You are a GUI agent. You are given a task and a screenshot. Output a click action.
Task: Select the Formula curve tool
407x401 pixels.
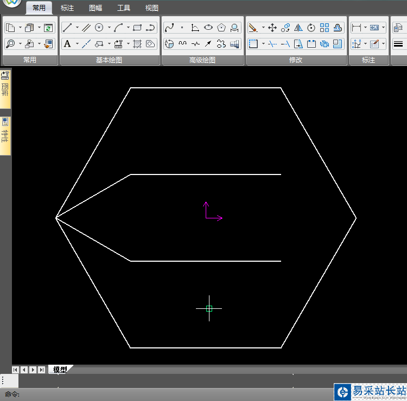[x=195, y=28]
